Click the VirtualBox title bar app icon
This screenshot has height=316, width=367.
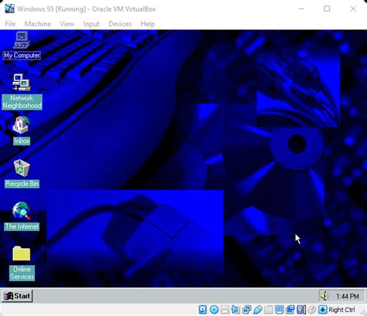point(9,8)
